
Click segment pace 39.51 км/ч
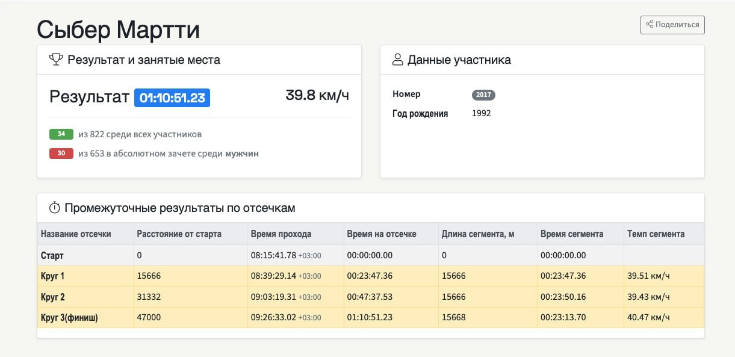(648, 276)
